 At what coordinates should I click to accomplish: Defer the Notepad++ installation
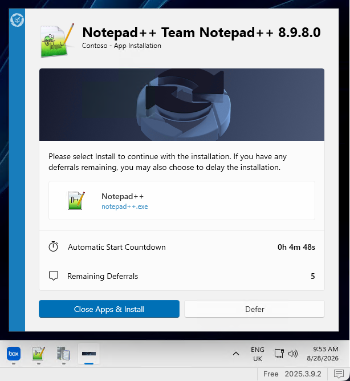pos(254,309)
